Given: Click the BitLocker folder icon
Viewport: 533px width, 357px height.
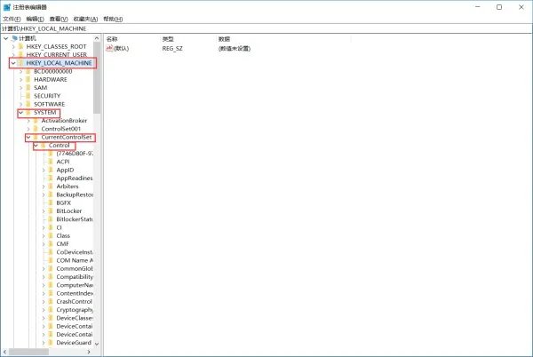Looking at the screenshot, I should click(x=51, y=211).
